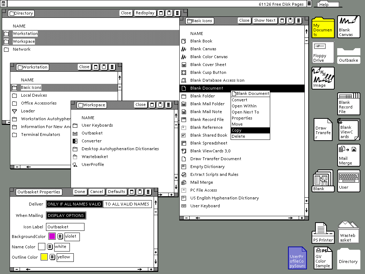Select the yellow My Documents folder icon
This screenshot has width=365, height=274.
(x=323, y=27)
